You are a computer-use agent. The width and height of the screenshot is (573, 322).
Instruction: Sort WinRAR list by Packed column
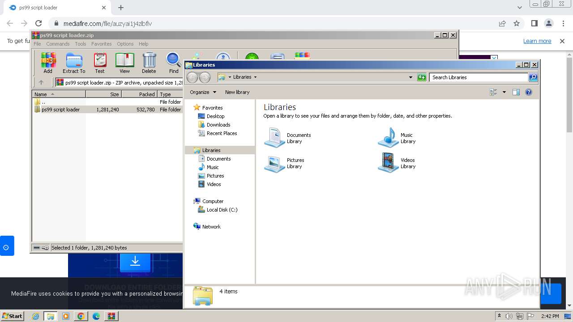pos(139,94)
